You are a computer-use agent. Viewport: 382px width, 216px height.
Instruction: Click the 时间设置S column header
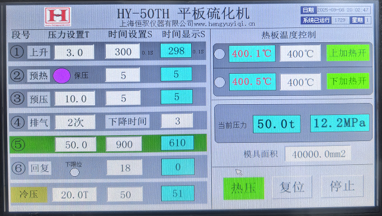click(x=130, y=35)
